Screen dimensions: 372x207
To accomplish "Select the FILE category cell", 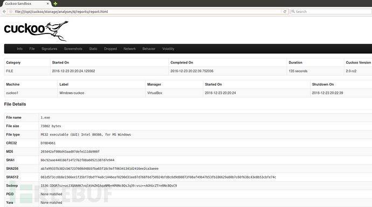I will point(10,71).
